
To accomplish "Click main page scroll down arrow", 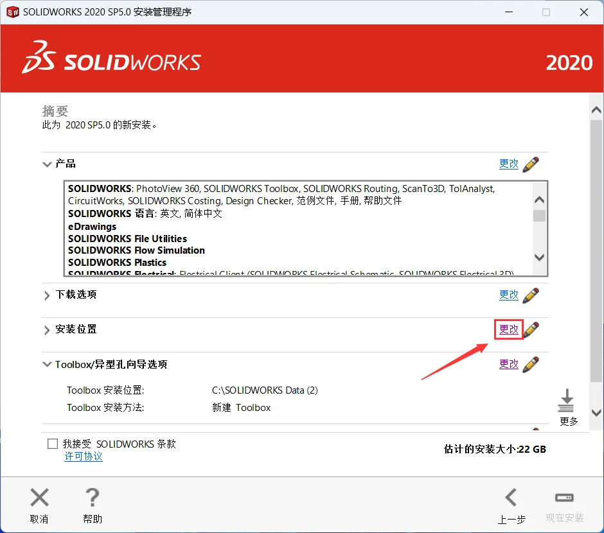I will tap(596, 413).
